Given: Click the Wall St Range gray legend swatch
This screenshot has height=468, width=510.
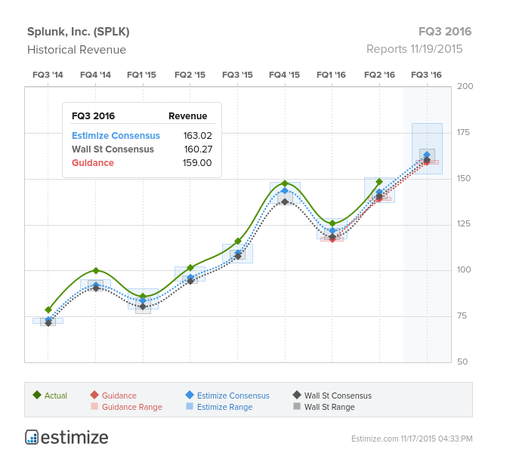Looking at the screenshot, I should (x=297, y=406).
